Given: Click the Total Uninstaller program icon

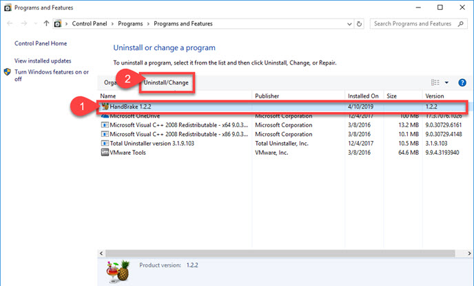Looking at the screenshot, I should [x=105, y=143].
